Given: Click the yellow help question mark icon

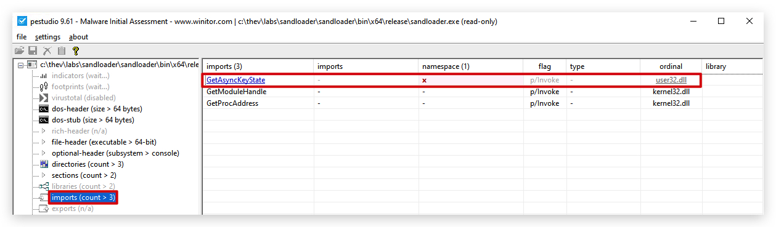Looking at the screenshot, I should pos(76,51).
